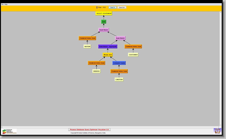Select the Merge Join node
226x139 pixels.
tap(108, 55)
